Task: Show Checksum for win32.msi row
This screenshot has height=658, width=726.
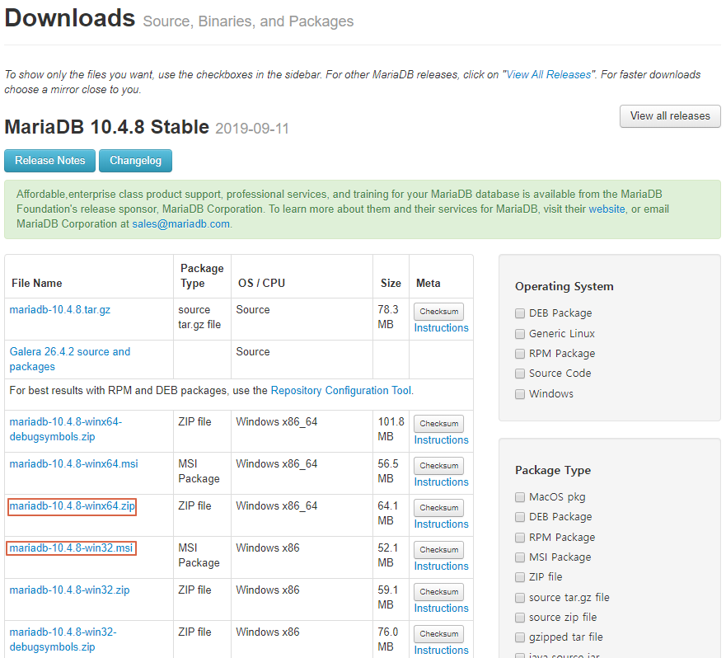Action: pos(438,549)
